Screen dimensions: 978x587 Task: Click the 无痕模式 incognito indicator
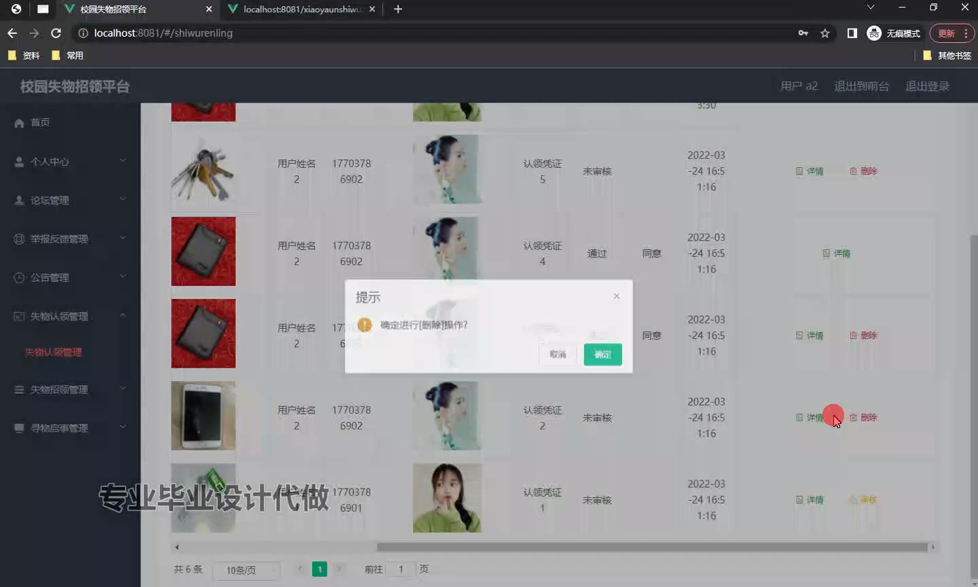[894, 33]
